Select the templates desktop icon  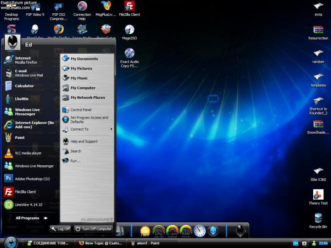coord(318,80)
